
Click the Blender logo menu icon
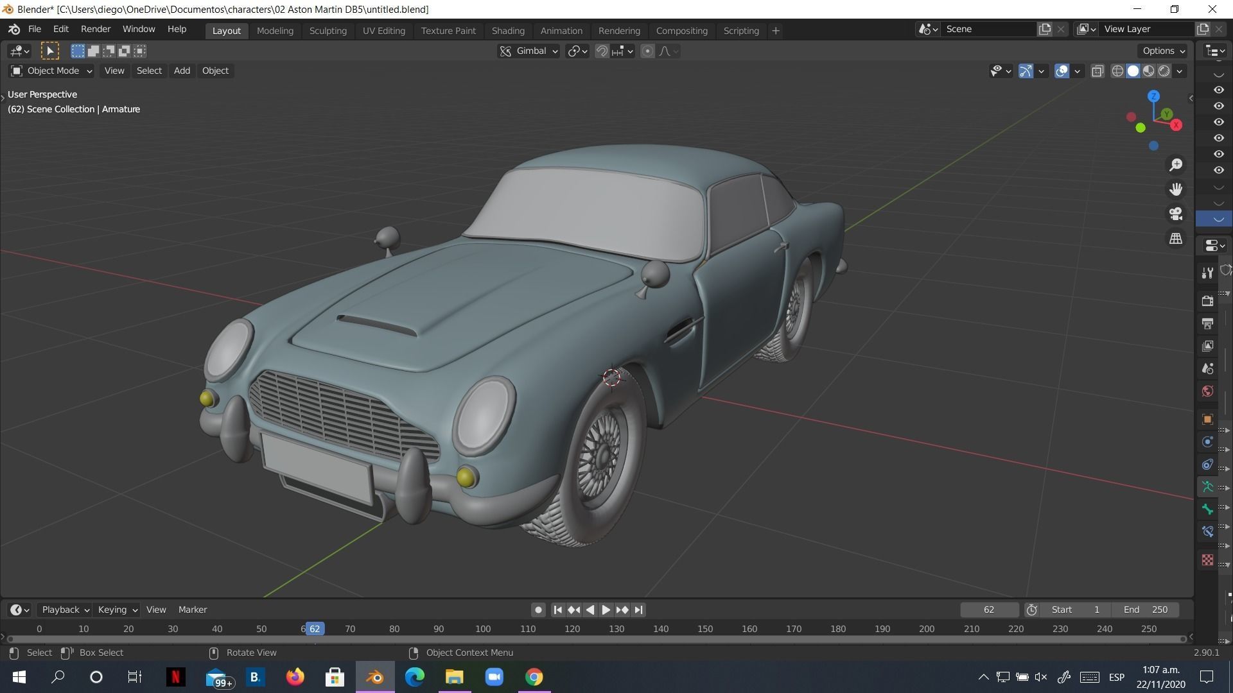point(14,30)
